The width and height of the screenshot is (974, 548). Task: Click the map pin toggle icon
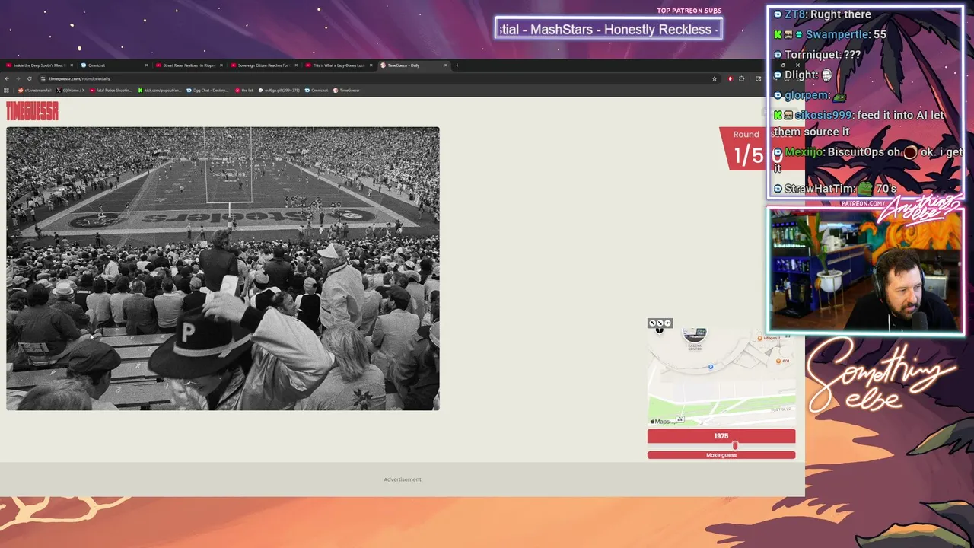click(667, 323)
